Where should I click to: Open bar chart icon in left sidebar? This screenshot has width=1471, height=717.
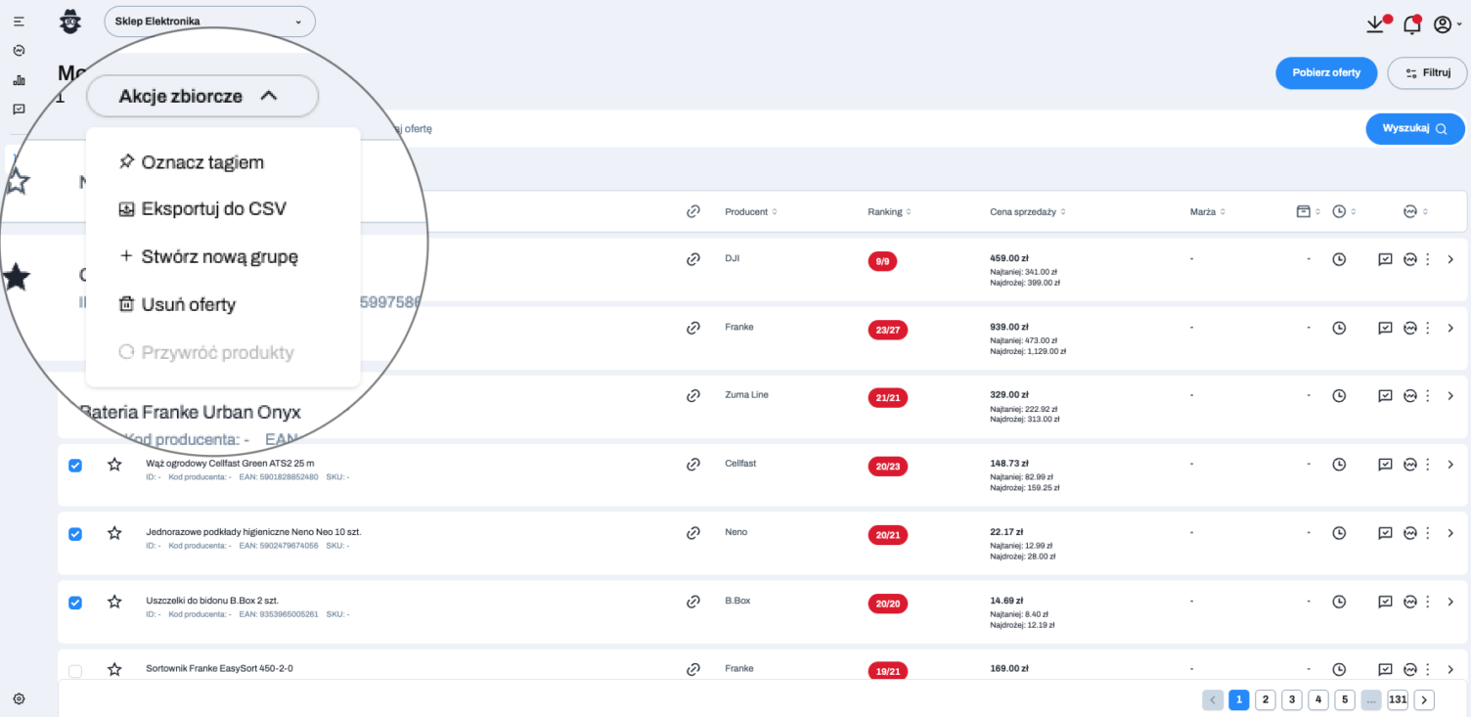pyautogui.click(x=19, y=80)
